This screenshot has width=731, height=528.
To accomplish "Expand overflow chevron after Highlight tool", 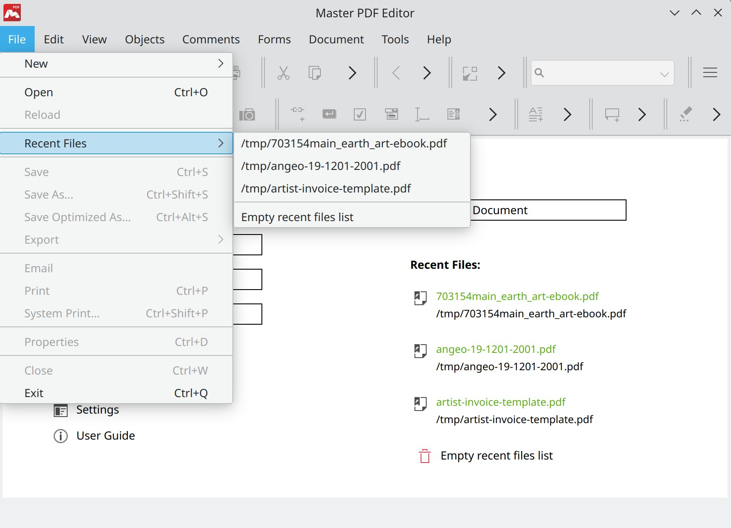I will 717,114.
